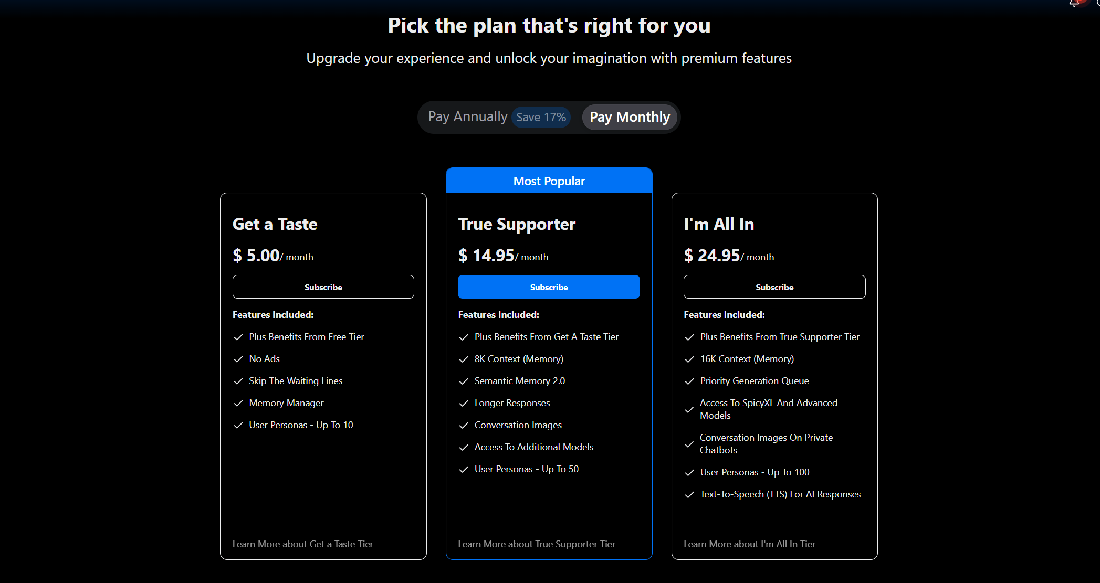
Task: Click the checkmark beside 16K Context (Memory)
Action: coord(689,359)
